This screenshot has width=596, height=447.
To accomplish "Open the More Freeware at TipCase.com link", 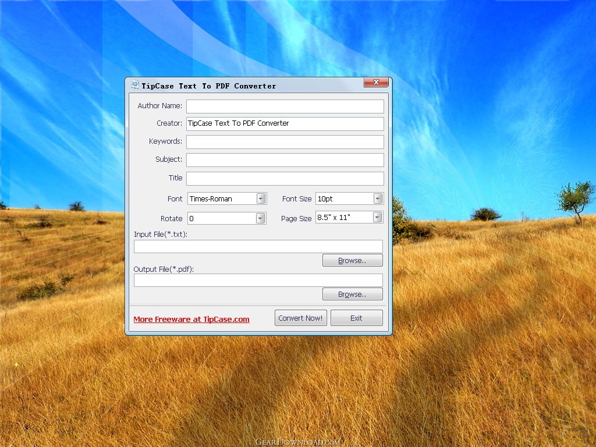I will [x=191, y=319].
